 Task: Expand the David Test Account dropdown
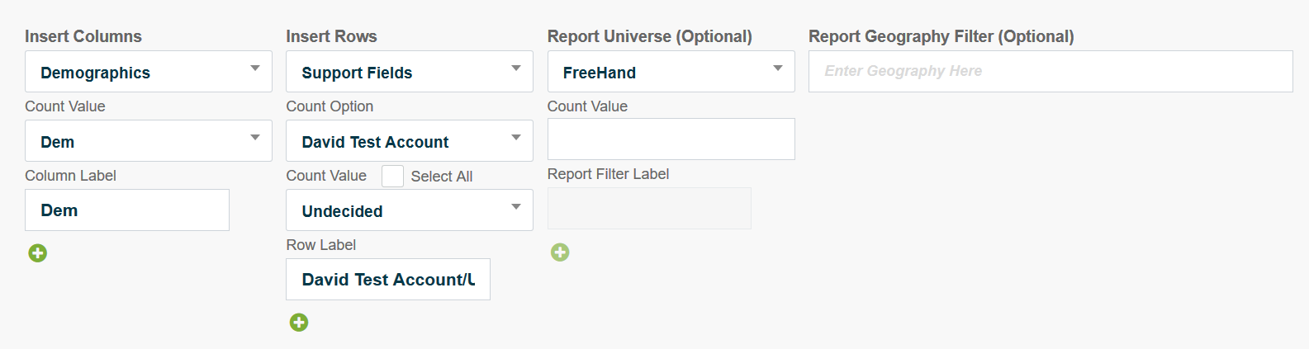[409, 141]
